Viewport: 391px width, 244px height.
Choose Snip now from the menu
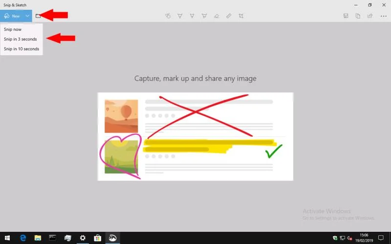13,29
